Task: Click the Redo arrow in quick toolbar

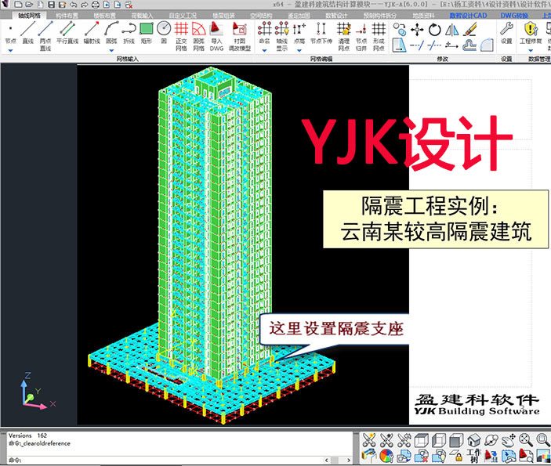Action: [85, 5]
